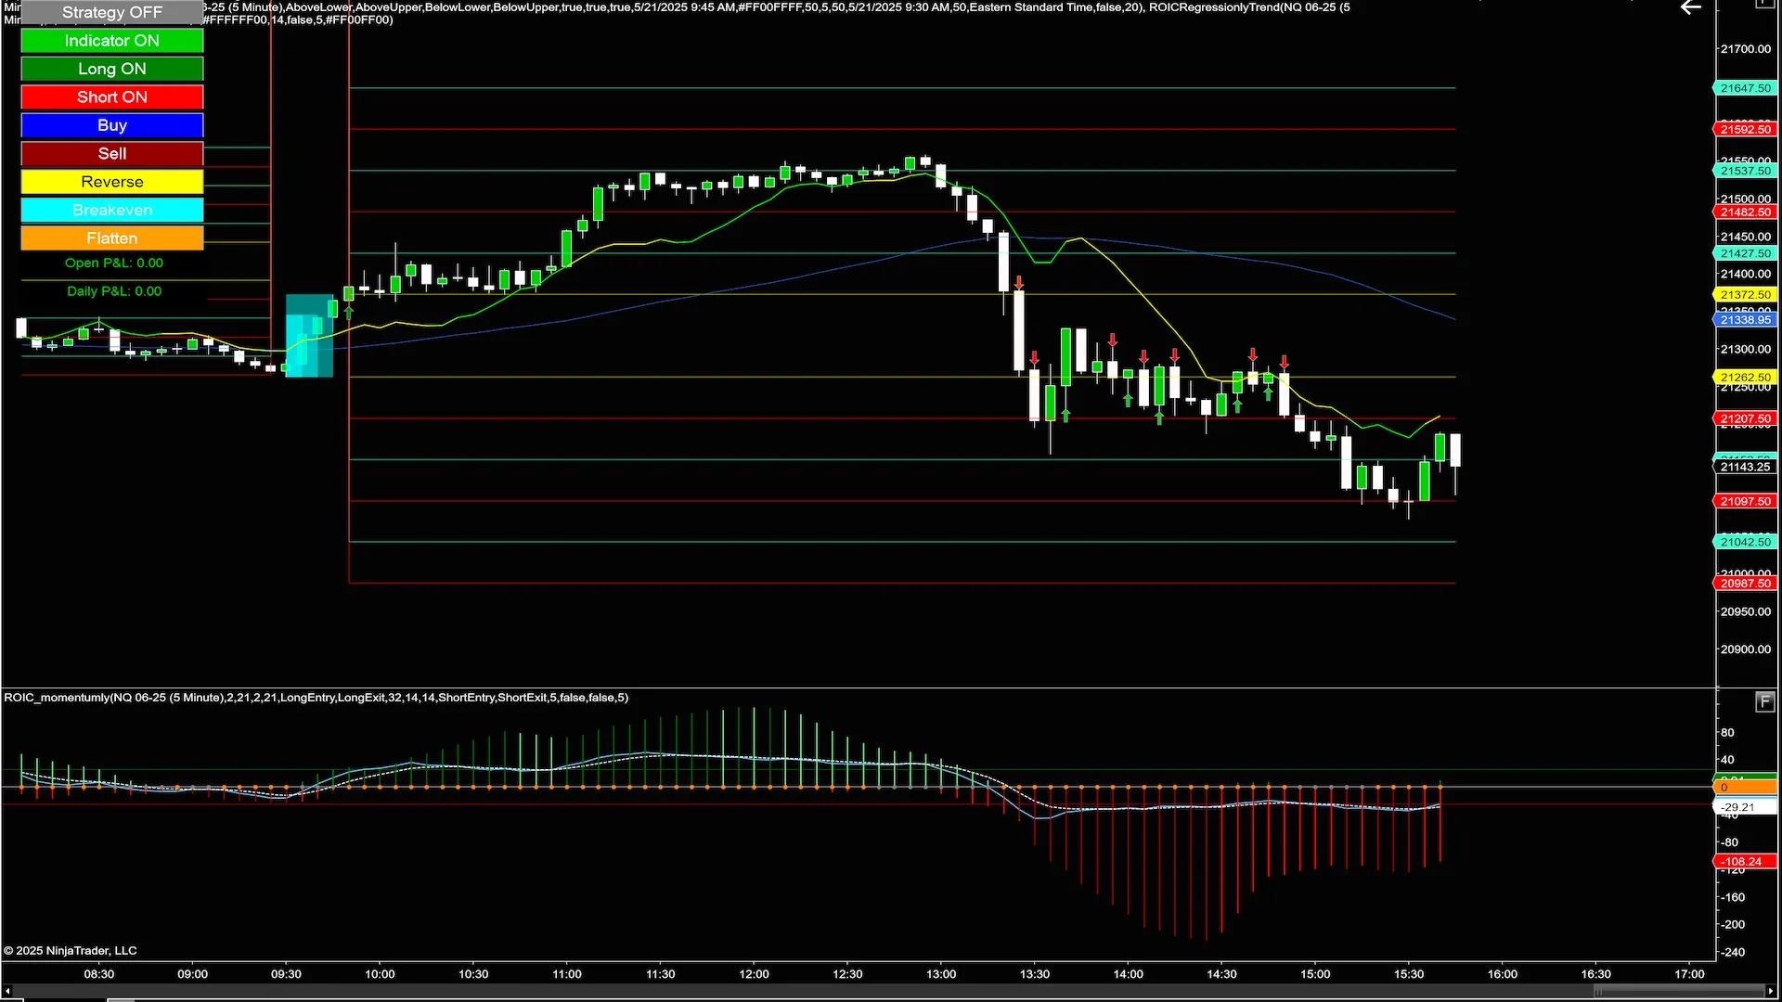Select the orange 0 momentum marker
This screenshot has height=1002, width=1782.
point(1745,788)
